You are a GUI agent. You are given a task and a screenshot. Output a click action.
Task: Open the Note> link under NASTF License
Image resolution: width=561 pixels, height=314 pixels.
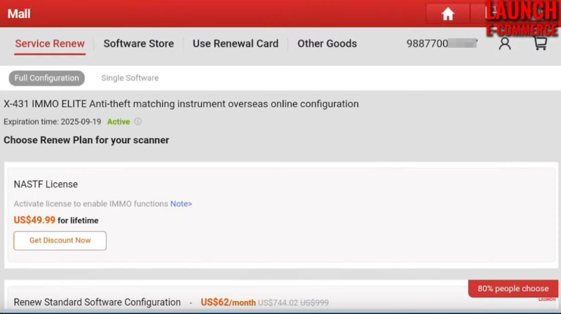(x=181, y=204)
